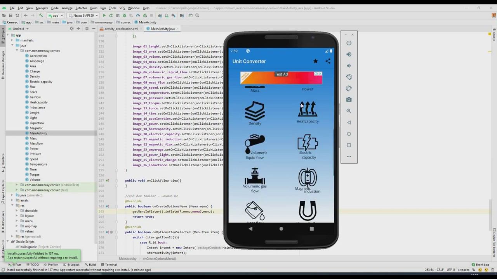Screen dimensions: 497x279
Task: Open emulator extended controls ellipsis
Action: [x=349, y=157]
